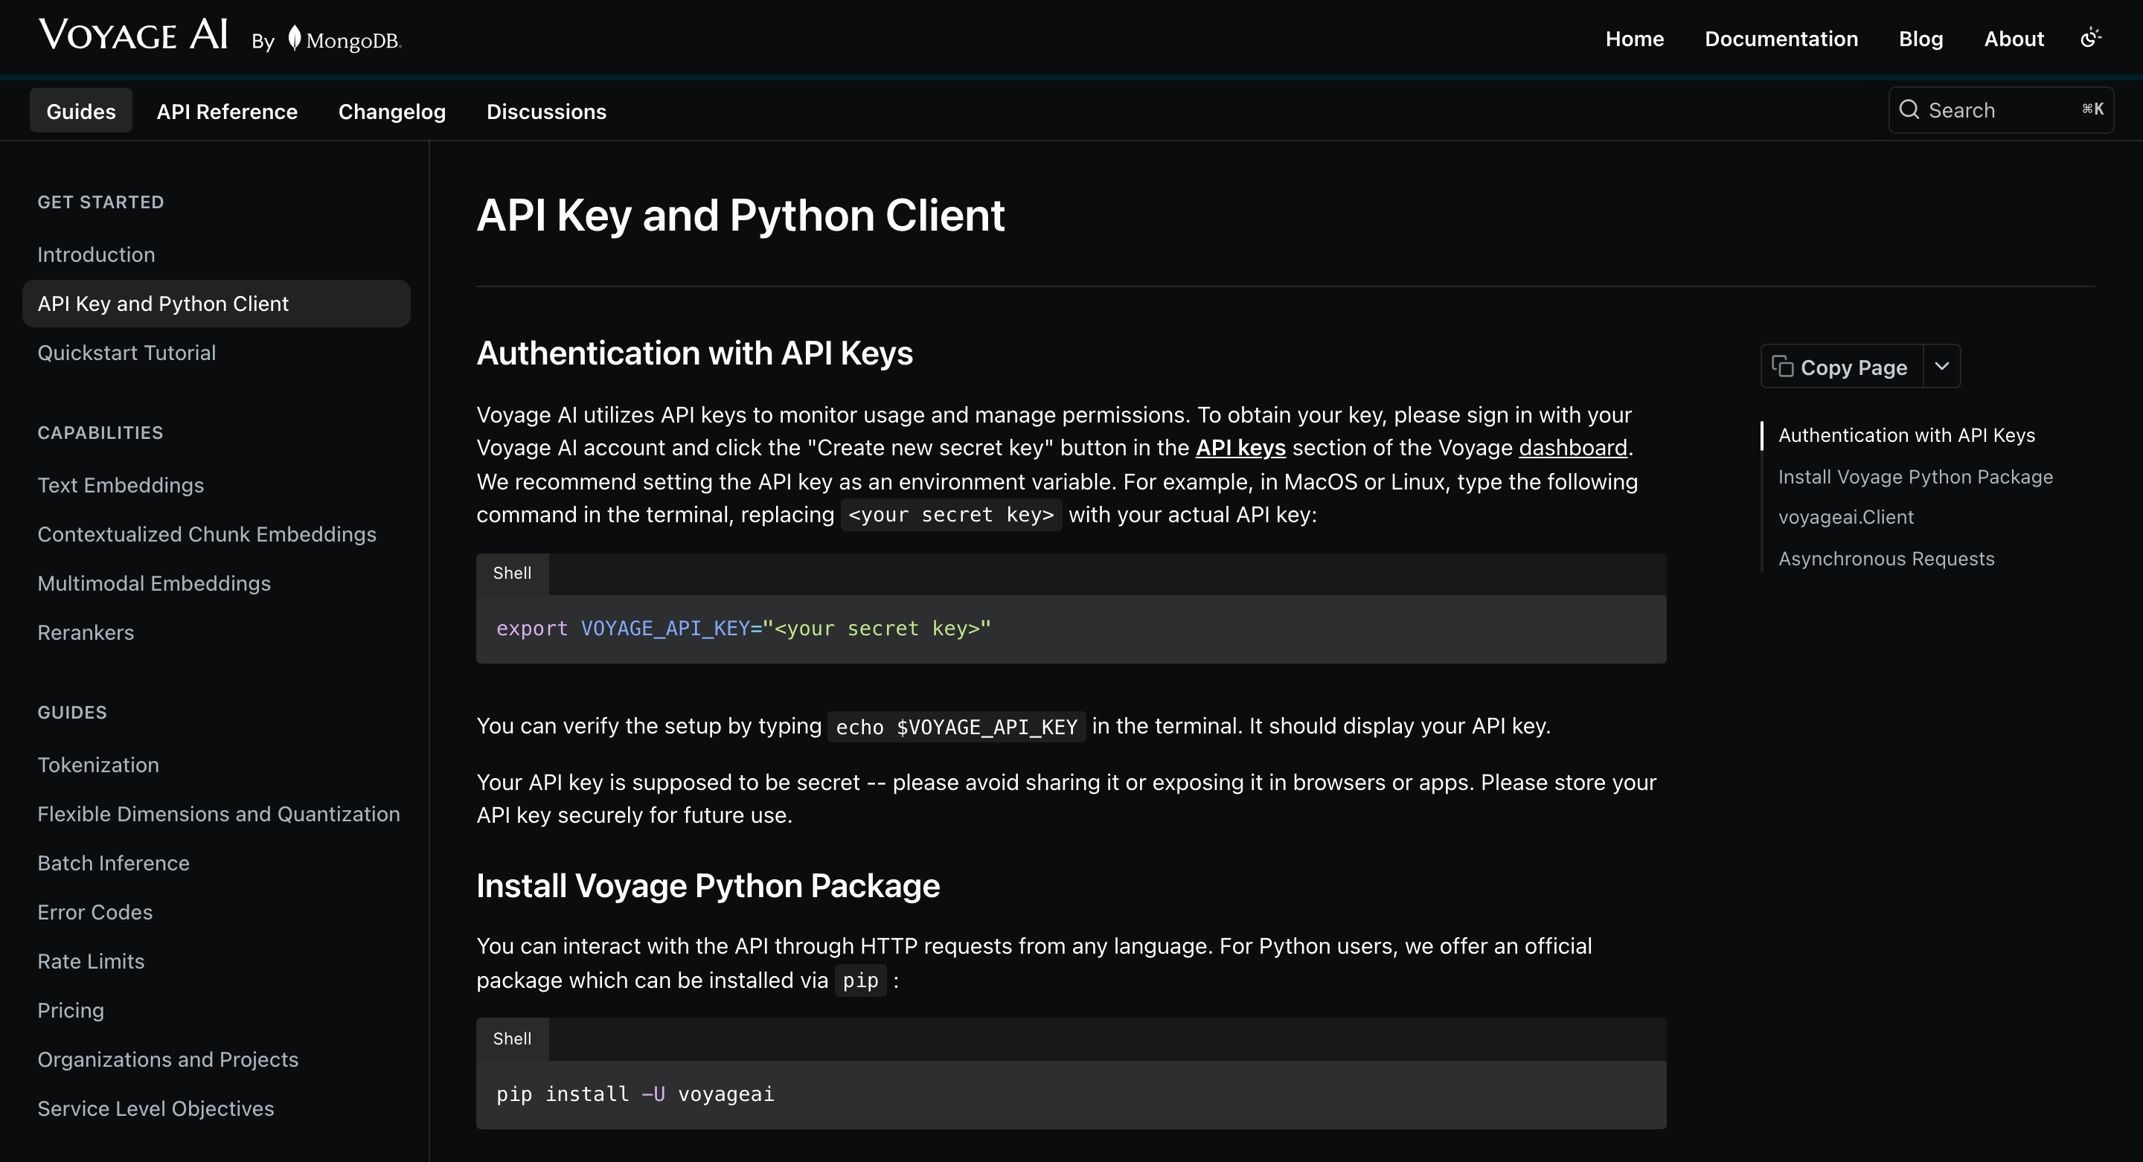Go to the Discussions tab
This screenshot has width=2143, height=1162.
point(547,111)
